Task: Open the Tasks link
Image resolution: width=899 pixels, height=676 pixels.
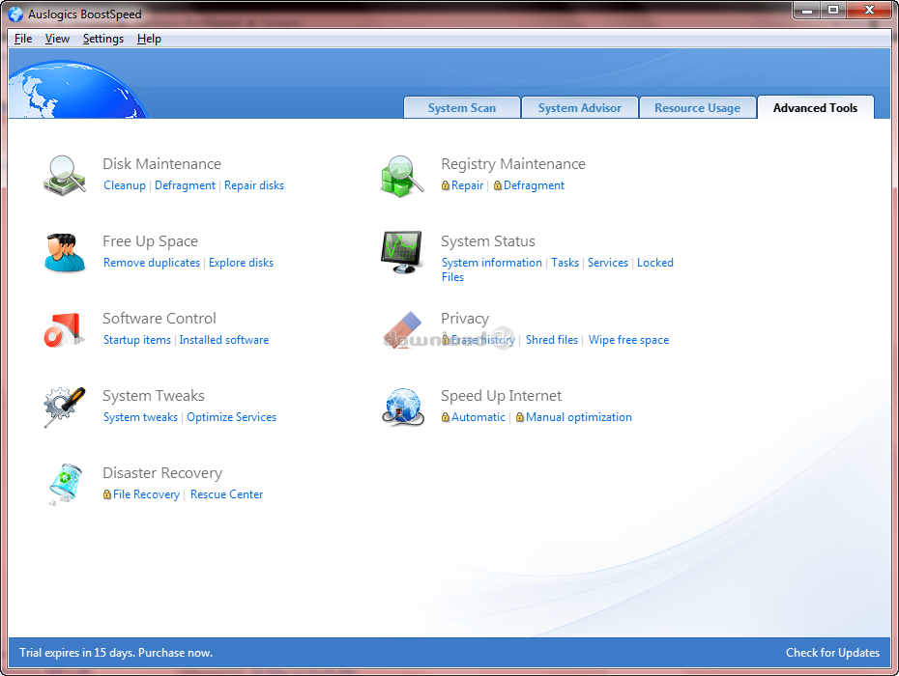Action: pos(565,263)
